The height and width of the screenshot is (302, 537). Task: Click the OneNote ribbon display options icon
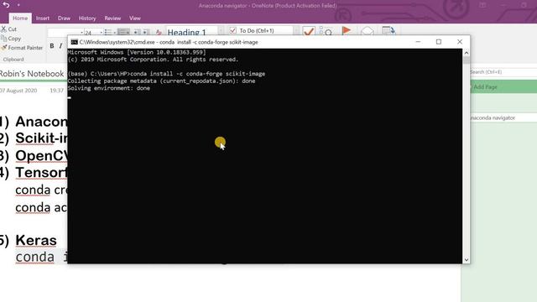(x=482, y=5)
